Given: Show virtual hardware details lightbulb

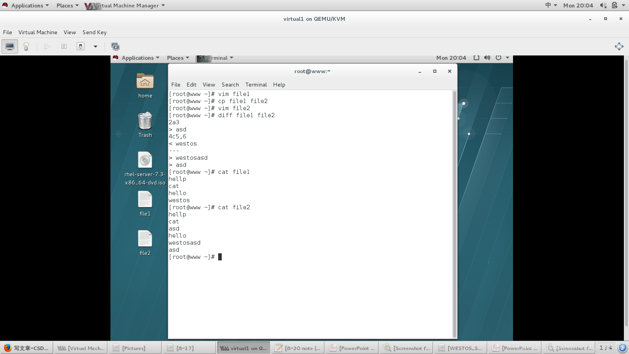Looking at the screenshot, I should [x=26, y=46].
